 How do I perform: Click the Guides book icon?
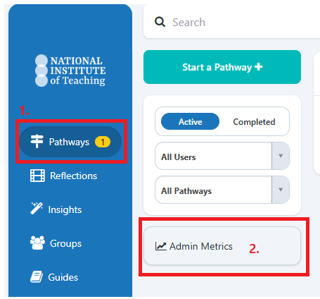[x=37, y=276]
